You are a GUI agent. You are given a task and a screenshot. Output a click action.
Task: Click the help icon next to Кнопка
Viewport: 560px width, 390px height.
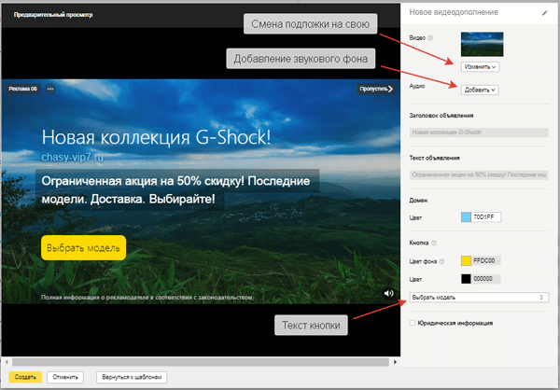coord(434,243)
